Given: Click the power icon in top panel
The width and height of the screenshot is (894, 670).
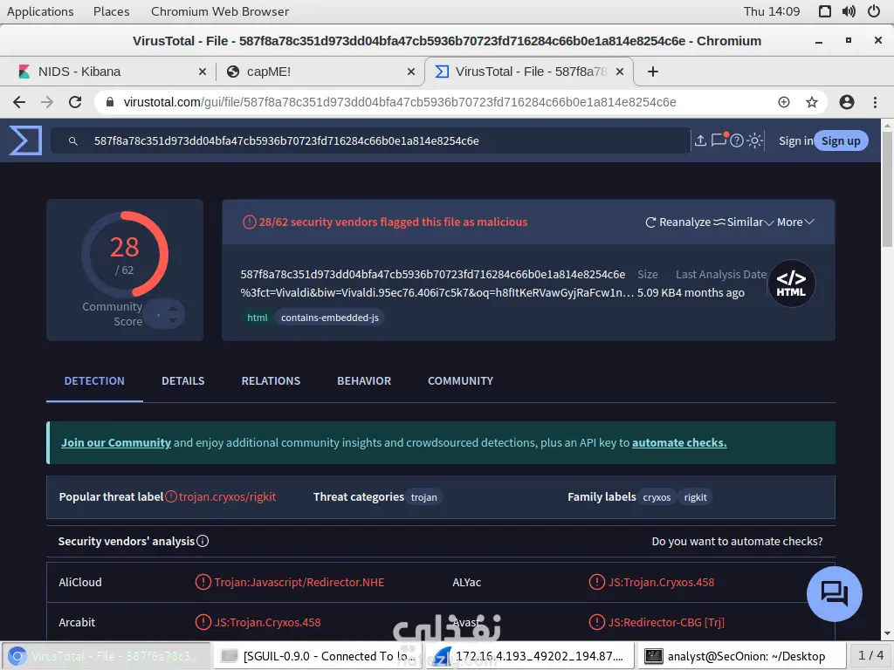Looking at the screenshot, I should 874,11.
